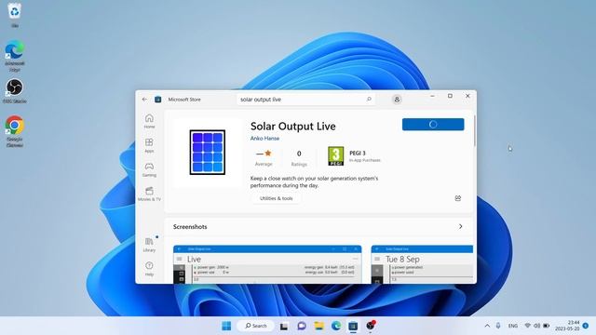Open Library in the Store sidebar
This screenshot has height=335, width=596.
pyautogui.click(x=149, y=245)
